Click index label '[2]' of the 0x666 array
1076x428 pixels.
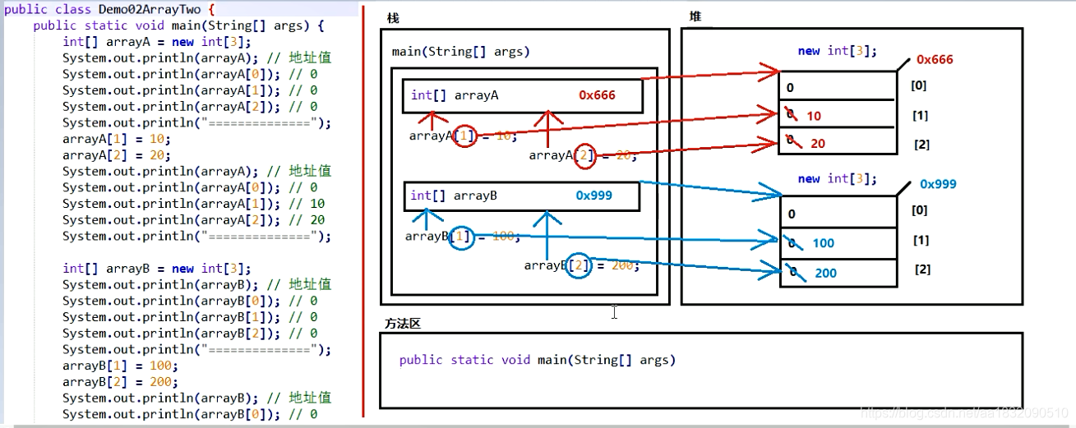[x=921, y=145]
